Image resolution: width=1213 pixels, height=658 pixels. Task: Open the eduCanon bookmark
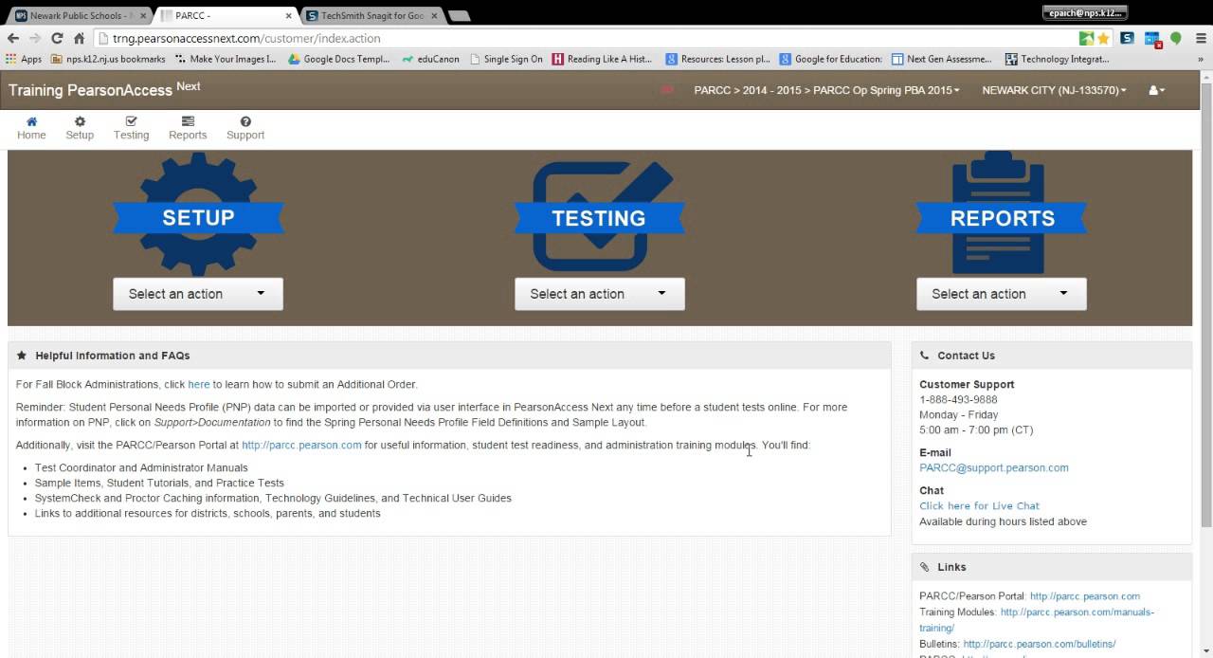[430, 59]
